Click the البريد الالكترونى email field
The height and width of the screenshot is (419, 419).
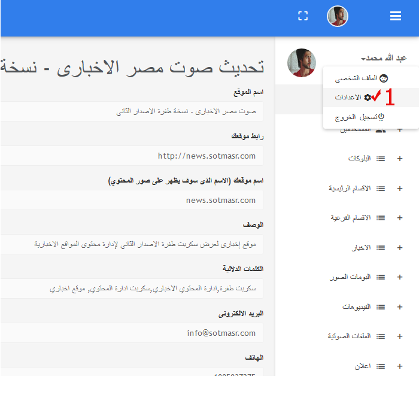[132, 333]
